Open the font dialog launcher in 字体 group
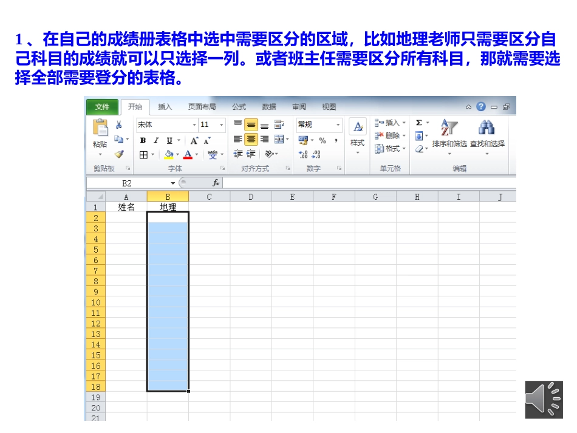Viewport: 577px width, 433px height. [223, 168]
